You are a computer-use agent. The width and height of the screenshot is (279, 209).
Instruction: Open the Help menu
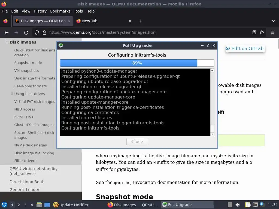(x=90, y=11)
